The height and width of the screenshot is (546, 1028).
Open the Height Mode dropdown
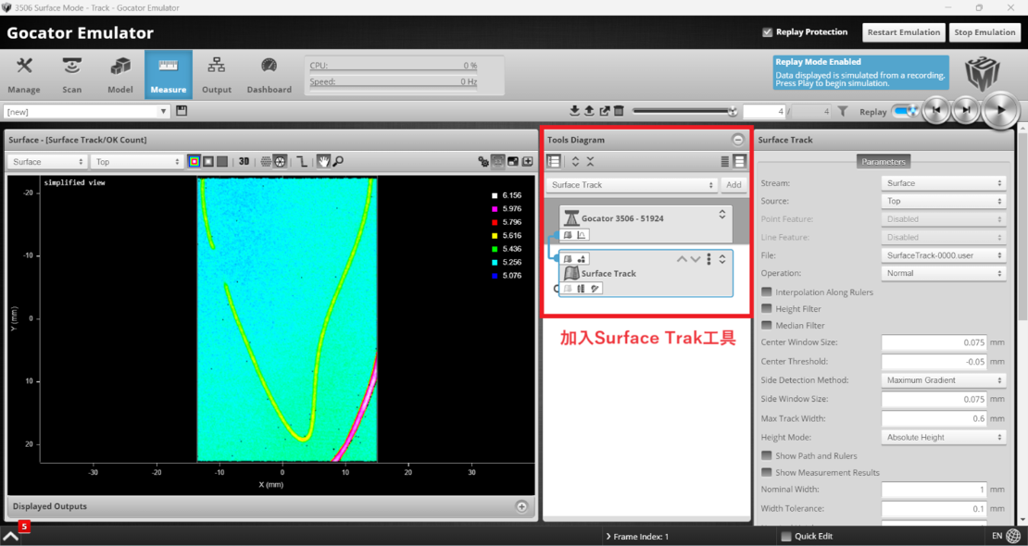[943, 437]
